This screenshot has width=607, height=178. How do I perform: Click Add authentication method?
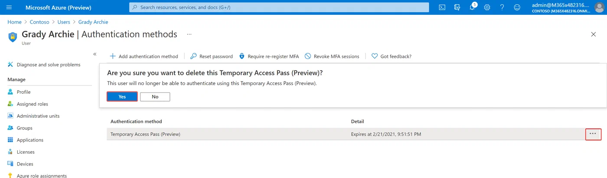[x=144, y=56]
